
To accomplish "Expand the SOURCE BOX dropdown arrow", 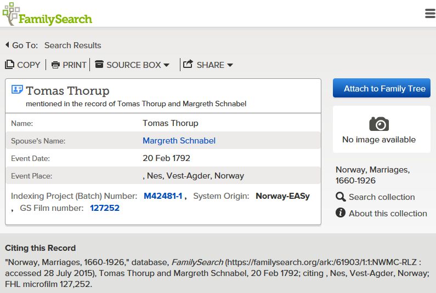I will [x=166, y=65].
